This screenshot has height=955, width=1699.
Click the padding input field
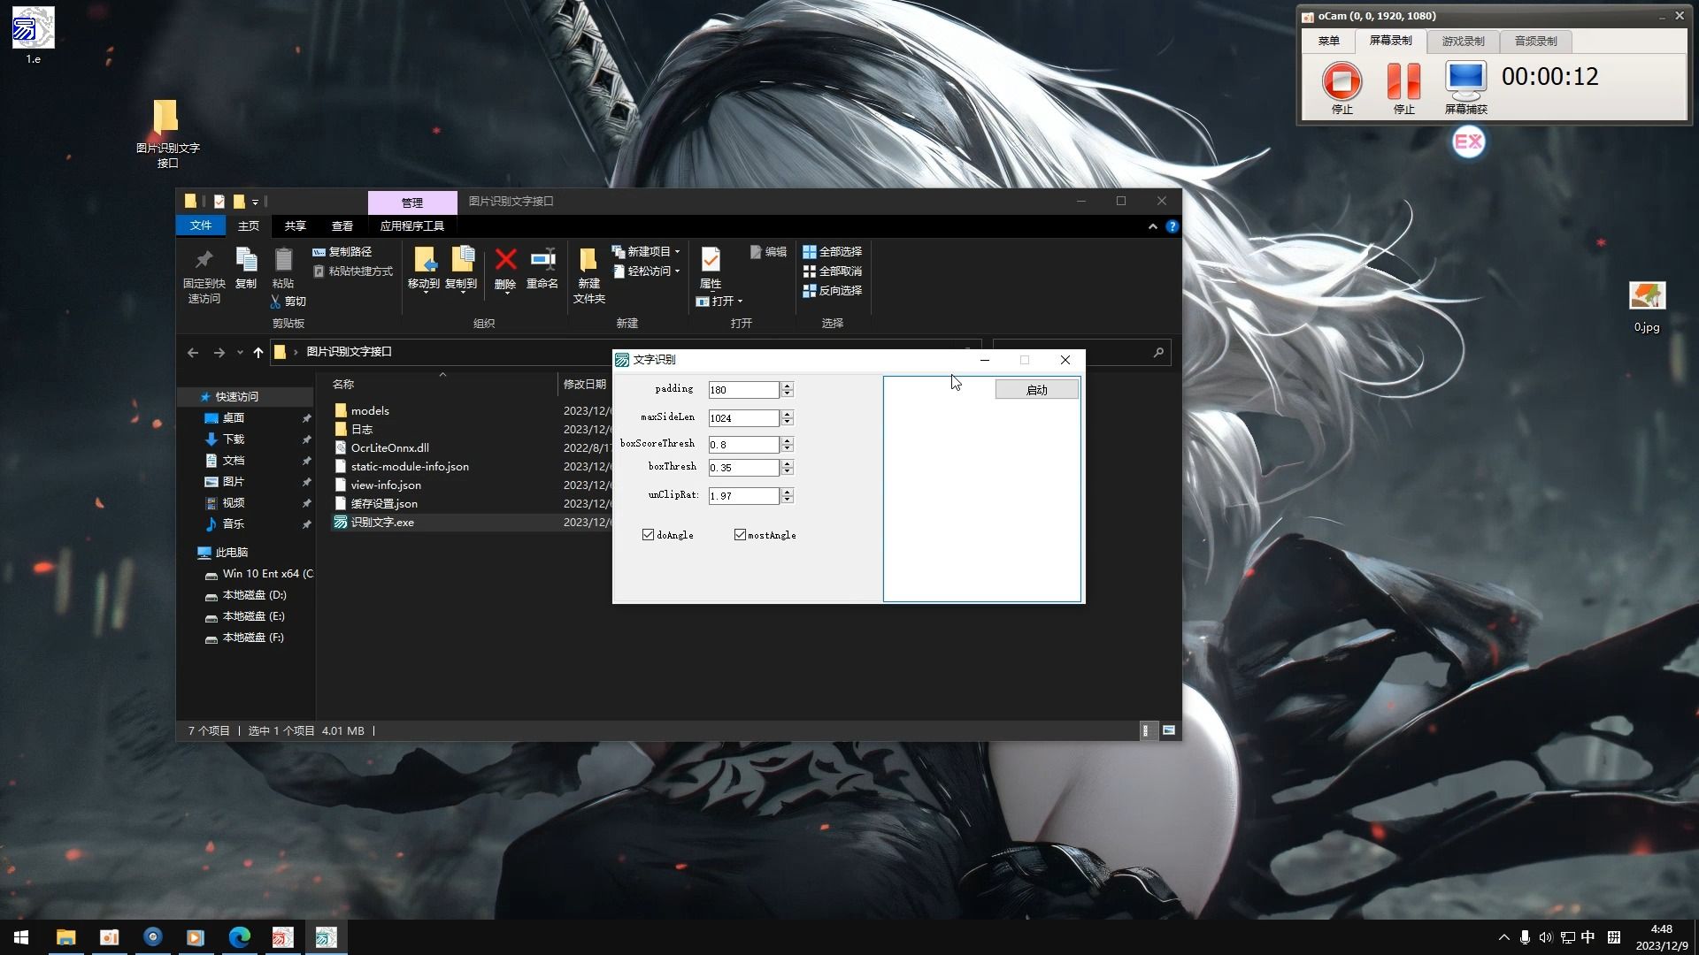tap(743, 390)
